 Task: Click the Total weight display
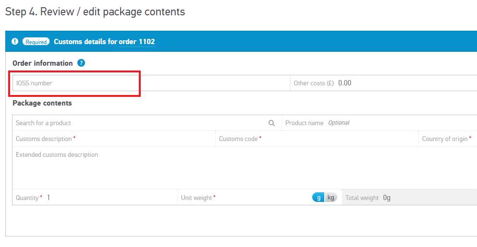tap(408, 198)
